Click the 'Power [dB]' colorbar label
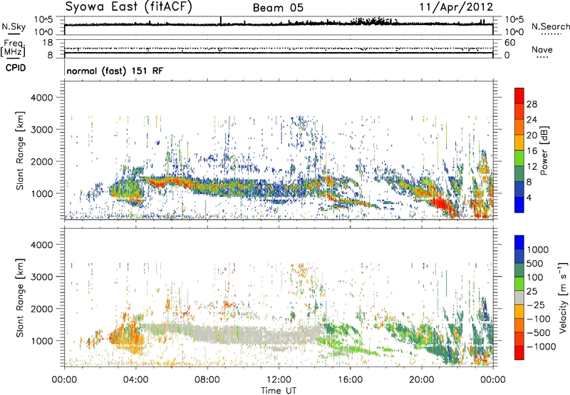Viewport: 570px width, 395px height. pyautogui.click(x=544, y=150)
